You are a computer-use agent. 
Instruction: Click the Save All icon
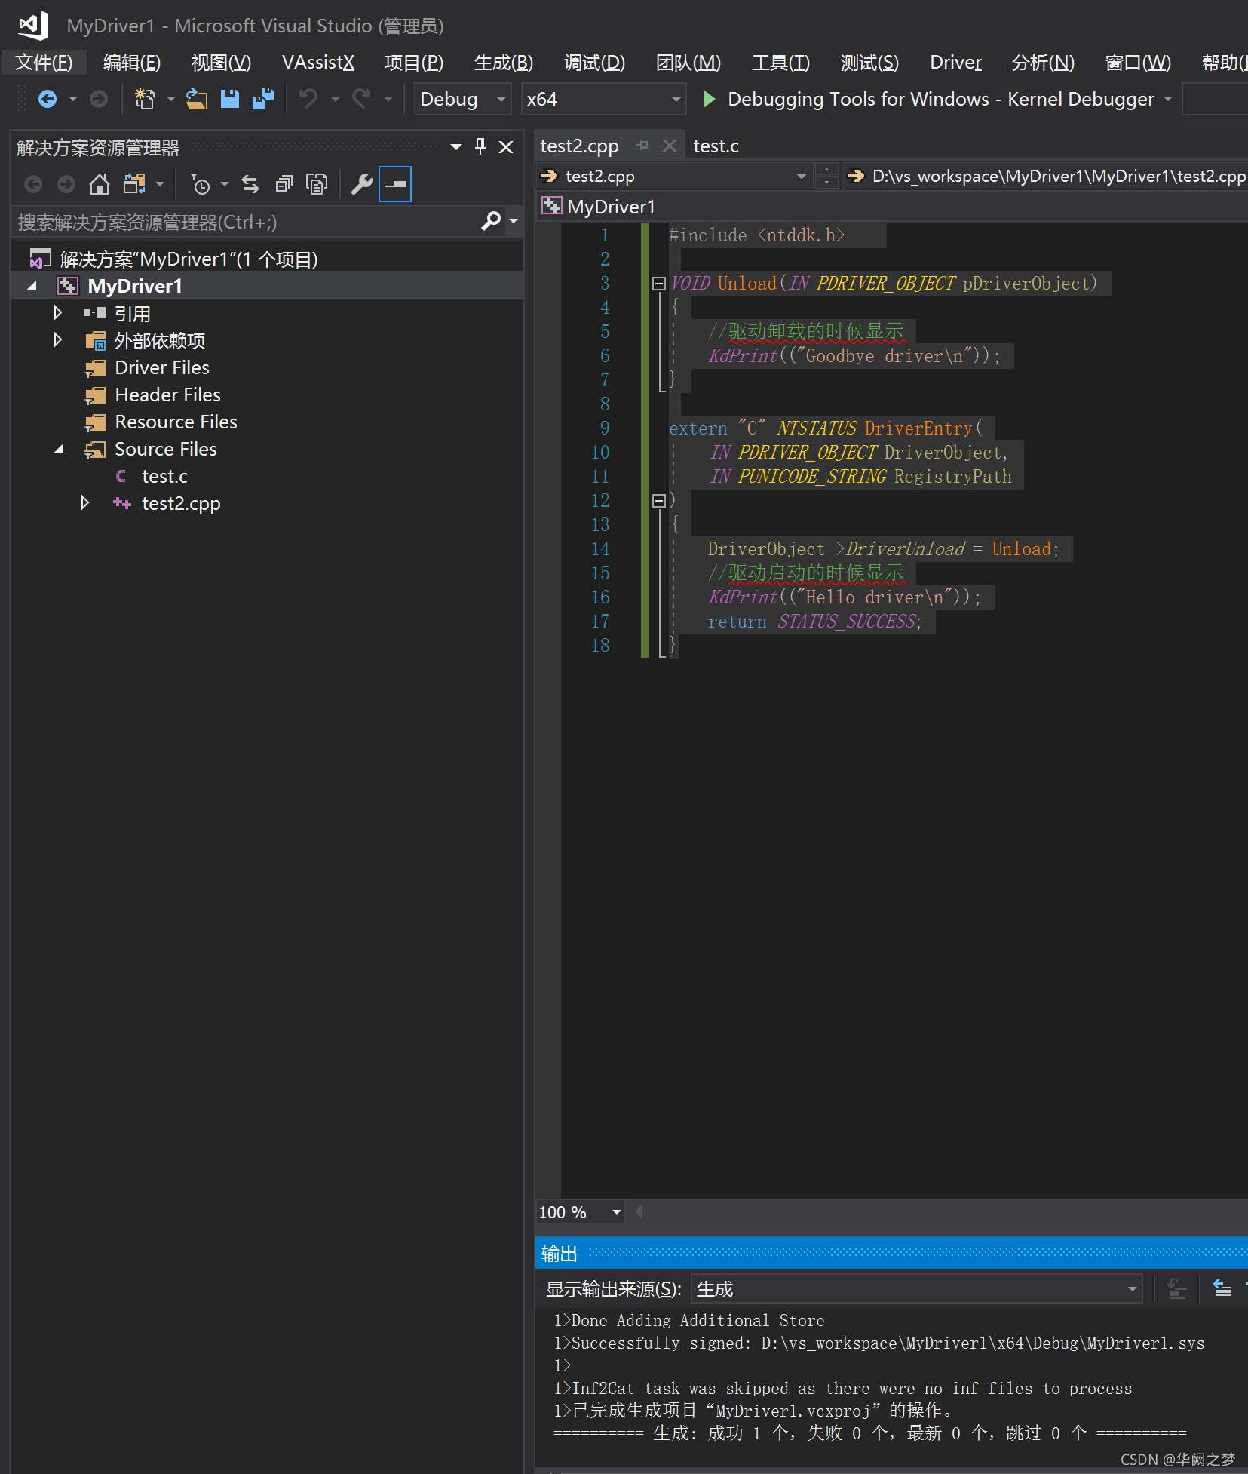[x=262, y=99]
